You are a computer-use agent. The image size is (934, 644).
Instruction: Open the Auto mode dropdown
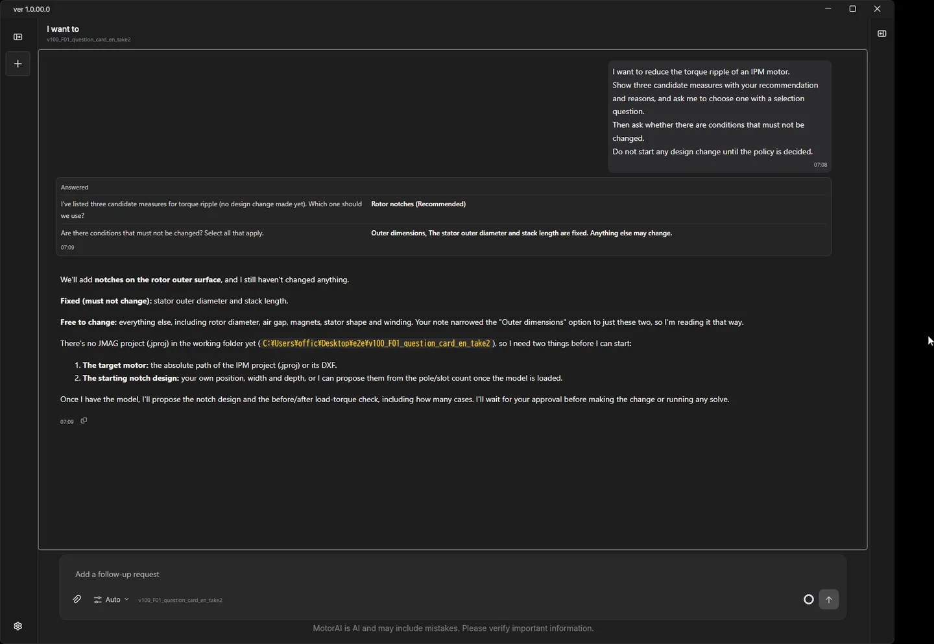tap(111, 600)
